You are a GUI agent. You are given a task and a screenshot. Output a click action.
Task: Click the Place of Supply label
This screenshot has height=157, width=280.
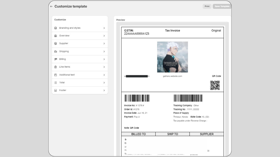point(181,113)
